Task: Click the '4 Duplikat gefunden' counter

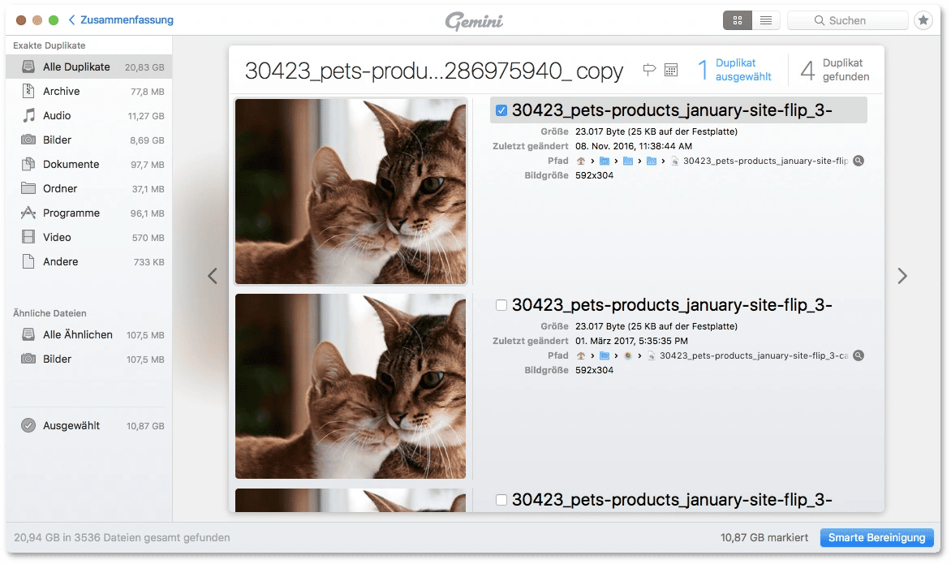Action: tap(834, 70)
